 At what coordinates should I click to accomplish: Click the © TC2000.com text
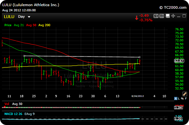click(173, 7)
